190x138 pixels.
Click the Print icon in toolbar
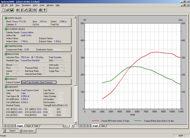tap(40, 10)
